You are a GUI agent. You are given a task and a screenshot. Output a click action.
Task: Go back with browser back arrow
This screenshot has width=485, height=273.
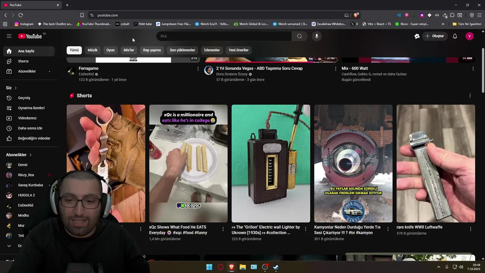(x=5, y=15)
